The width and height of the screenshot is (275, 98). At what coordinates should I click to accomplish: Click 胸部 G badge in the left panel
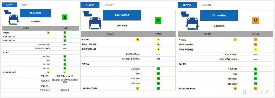[x=65, y=60]
